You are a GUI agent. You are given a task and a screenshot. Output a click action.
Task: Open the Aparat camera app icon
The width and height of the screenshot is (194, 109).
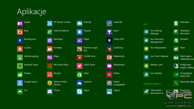[20, 23]
